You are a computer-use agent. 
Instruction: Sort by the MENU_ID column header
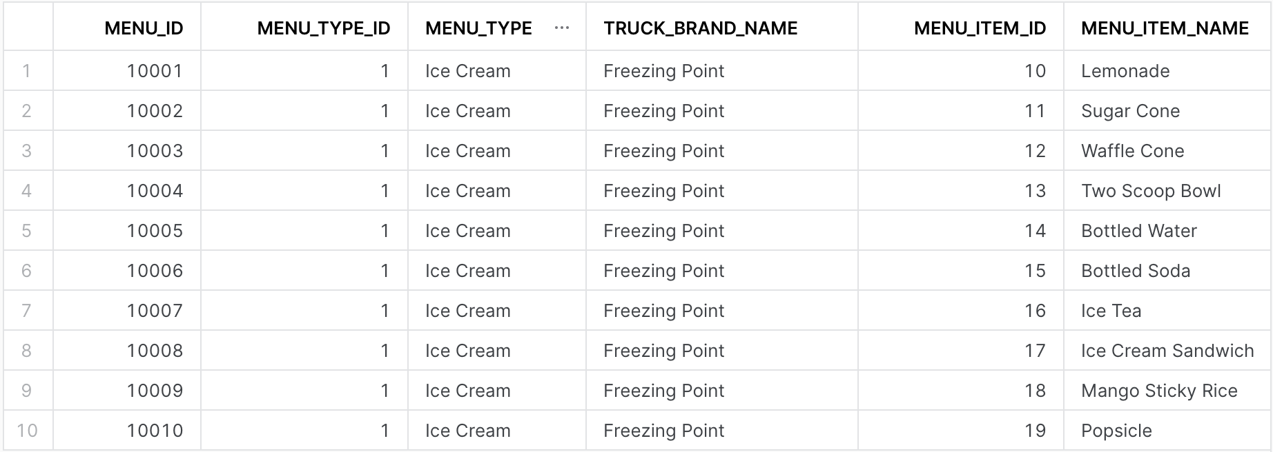pyautogui.click(x=144, y=28)
